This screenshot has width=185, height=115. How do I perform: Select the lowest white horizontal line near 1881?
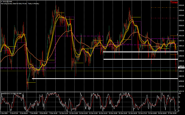point(105,79)
